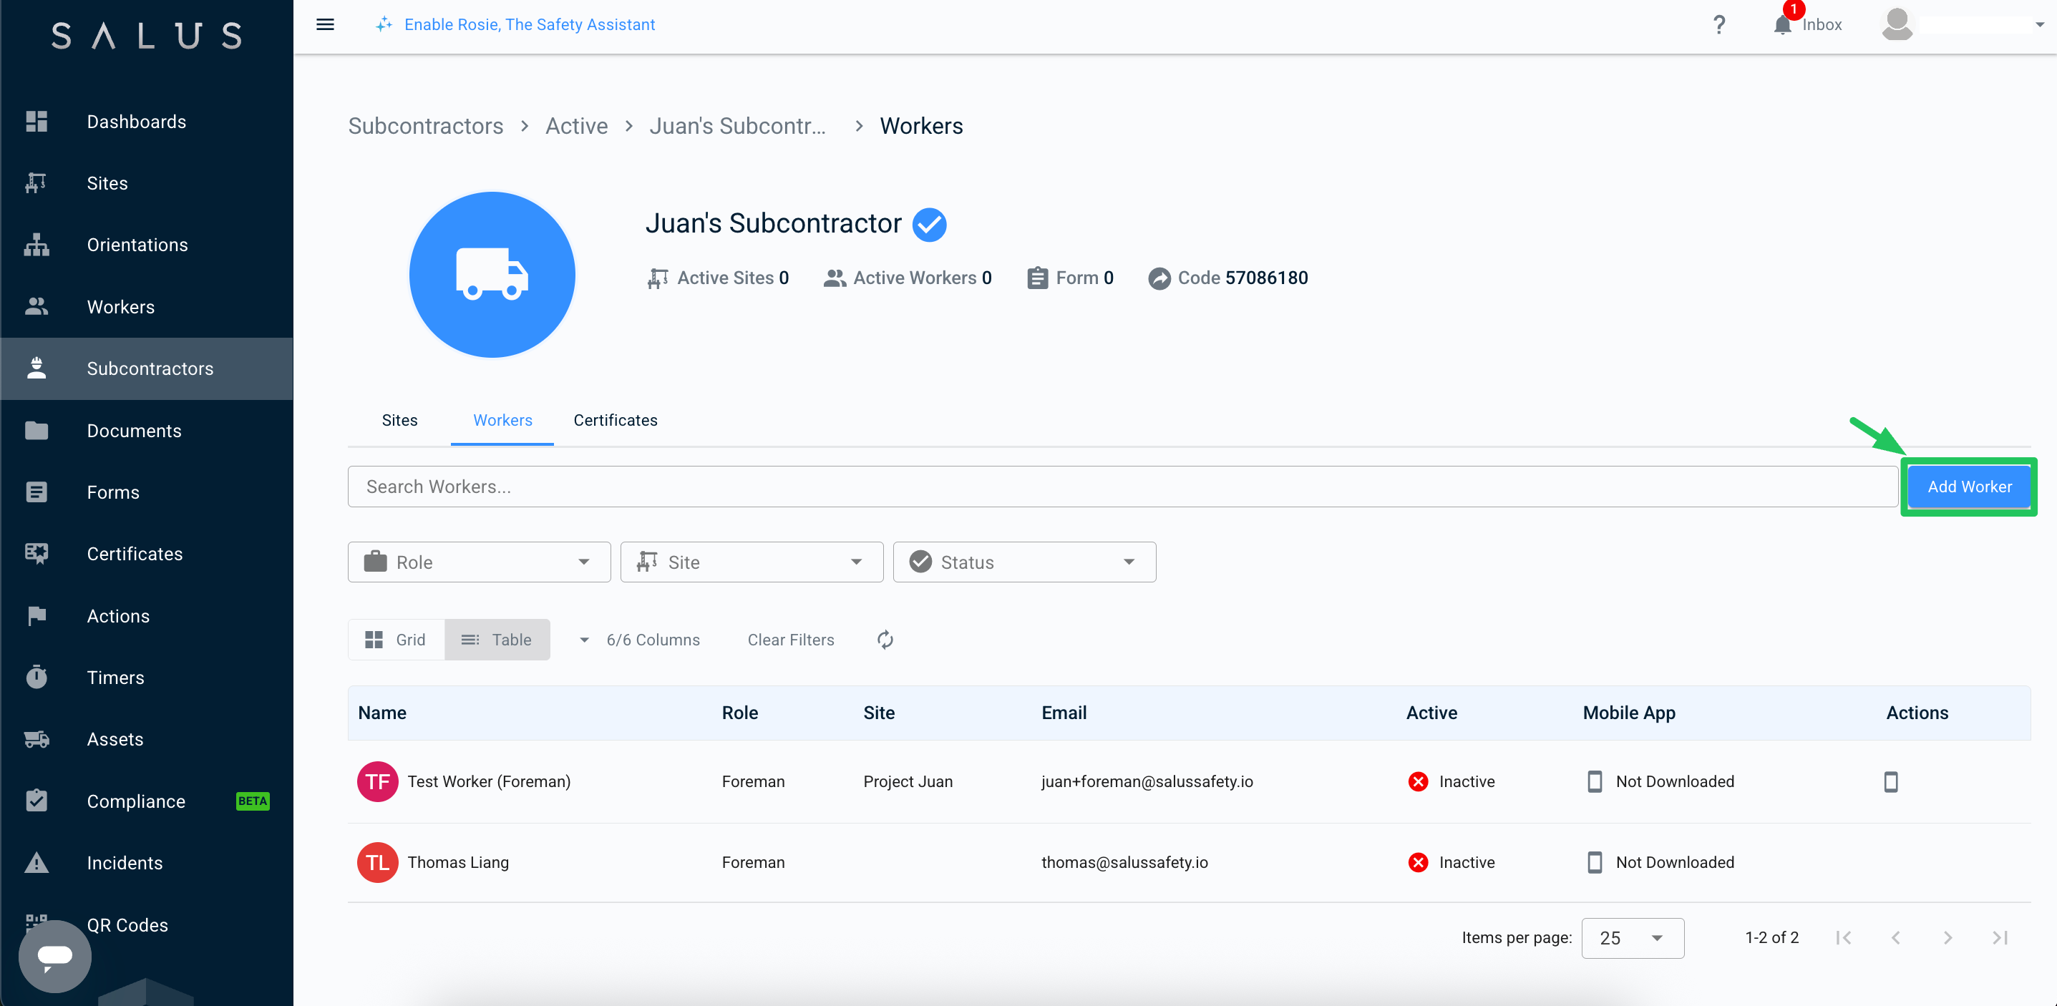This screenshot has width=2057, height=1006.
Task: Focus the Search Workers field
Action: coord(1123,487)
